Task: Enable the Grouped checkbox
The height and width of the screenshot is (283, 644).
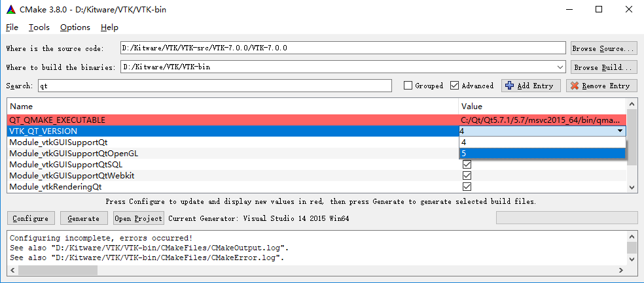Action: (408, 86)
